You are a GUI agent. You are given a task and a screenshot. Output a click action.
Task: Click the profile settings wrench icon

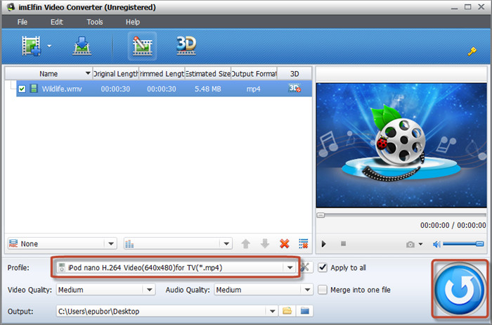click(x=304, y=267)
